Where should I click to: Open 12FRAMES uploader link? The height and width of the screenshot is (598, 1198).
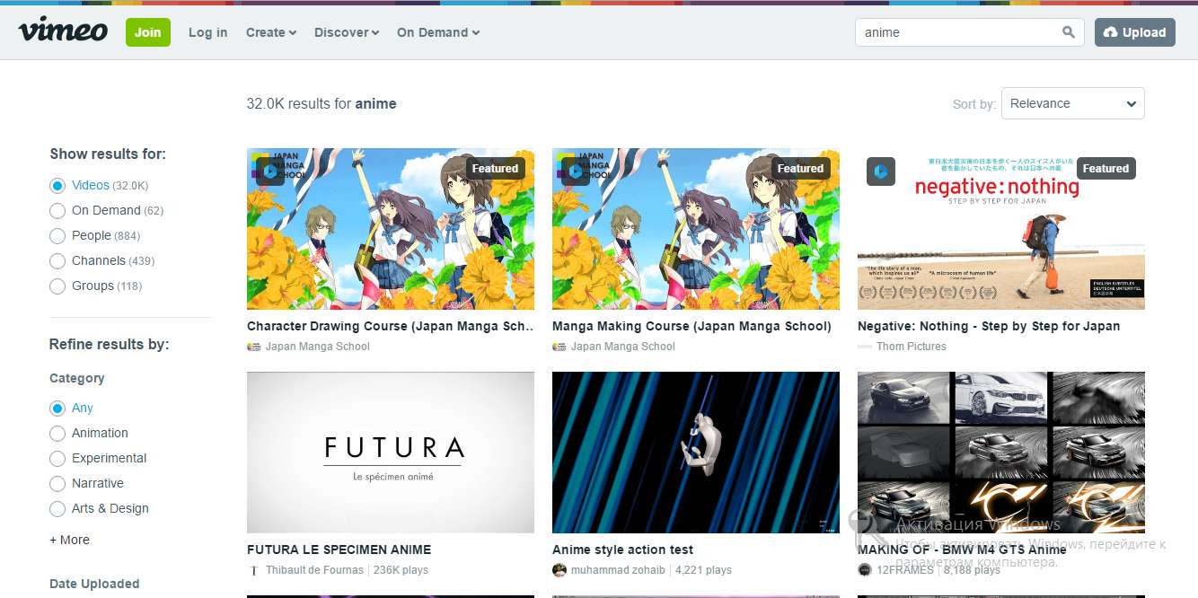905,570
